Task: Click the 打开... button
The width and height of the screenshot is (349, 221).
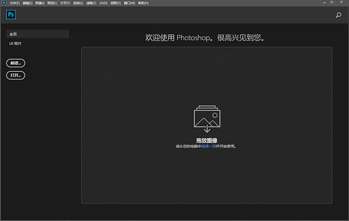Action: point(16,75)
